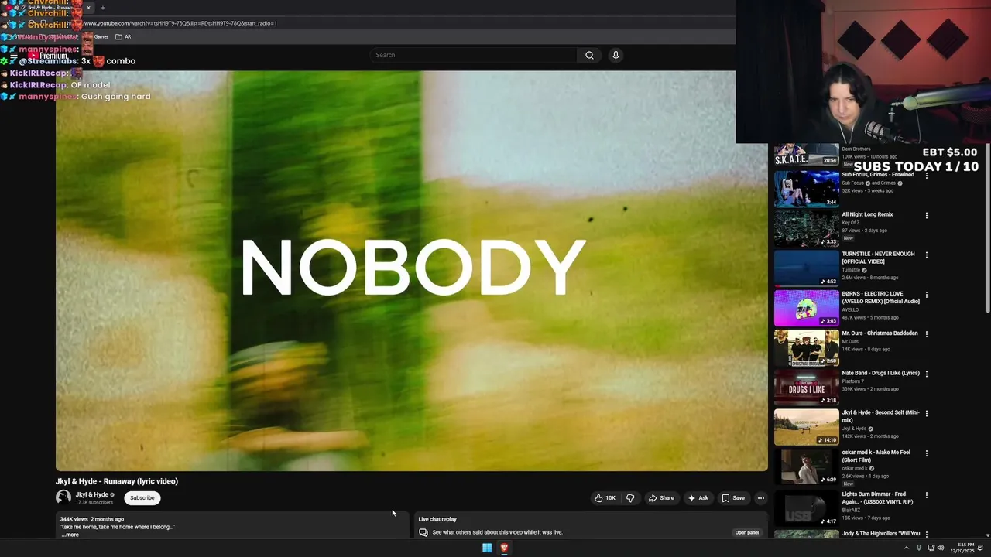
Task: Open the AVELLO channel name
Action: point(850,309)
